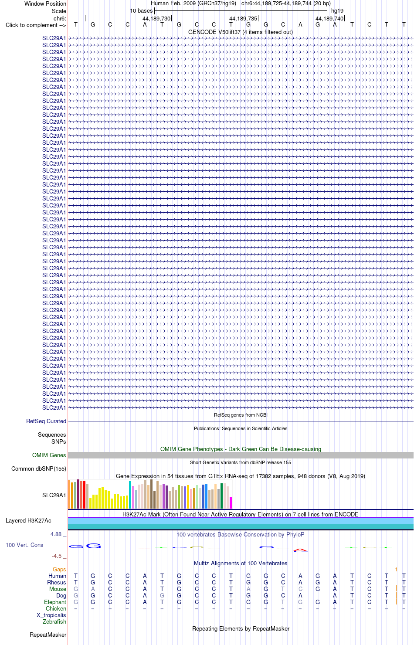Screen dimensions: 414x645
Task: Open the H3K27Ac Mark track title
Action: 241,514
